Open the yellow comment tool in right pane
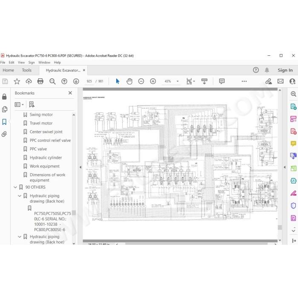 point(293,143)
